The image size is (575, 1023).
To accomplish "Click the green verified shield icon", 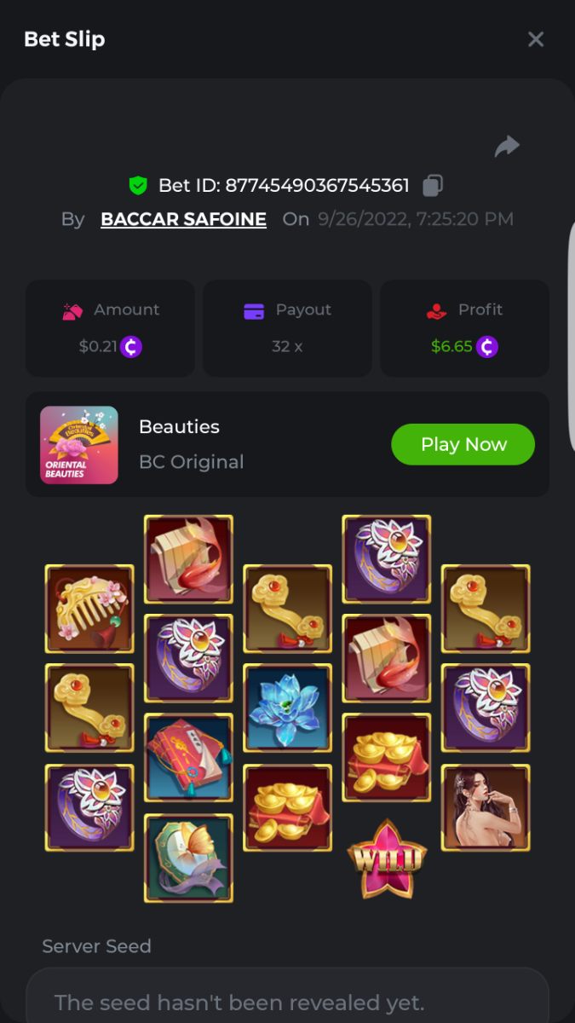I will (x=138, y=185).
